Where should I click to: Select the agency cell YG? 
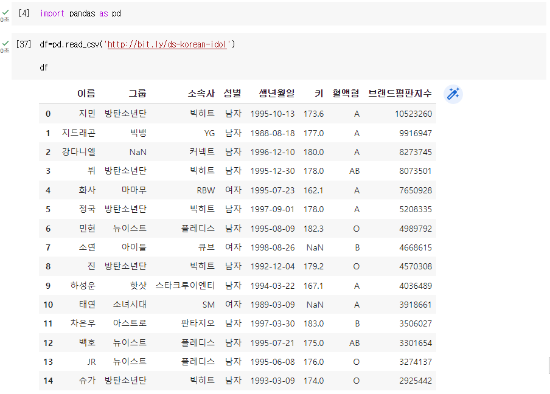click(x=209, y=133)
